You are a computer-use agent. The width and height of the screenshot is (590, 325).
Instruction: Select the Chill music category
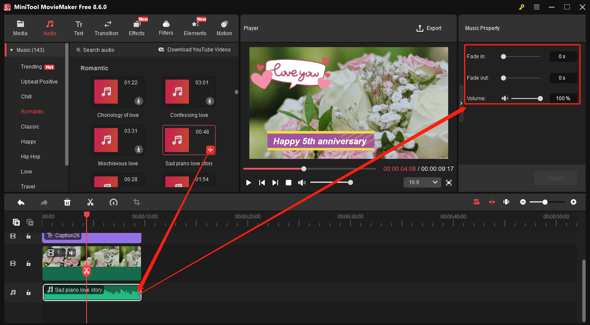(x=26, y=97)
